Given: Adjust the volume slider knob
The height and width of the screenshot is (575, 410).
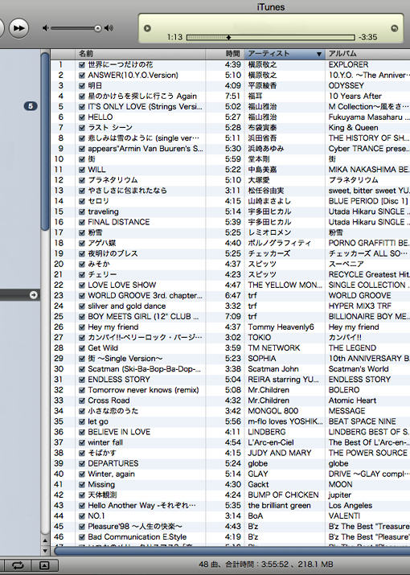Looking at the screenshot, I should click(98, 28).
